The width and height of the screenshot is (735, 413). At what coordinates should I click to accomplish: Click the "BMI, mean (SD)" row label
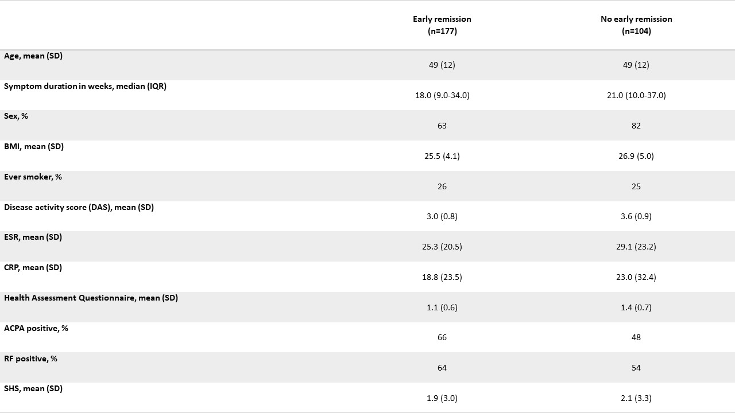pos(34,147)
